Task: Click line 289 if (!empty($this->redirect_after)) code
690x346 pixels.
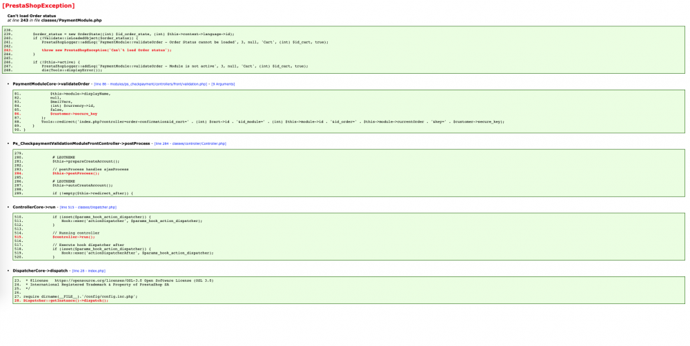Action: point(92,194)
